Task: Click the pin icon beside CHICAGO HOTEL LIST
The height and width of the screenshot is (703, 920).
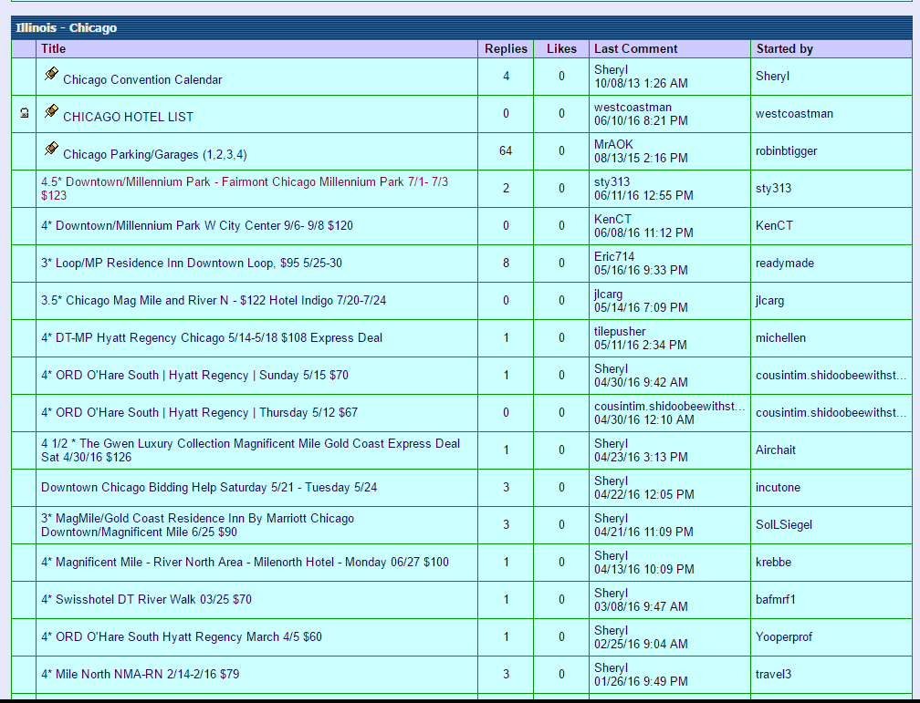Action: pyautogui.click(x=51, y=111)
